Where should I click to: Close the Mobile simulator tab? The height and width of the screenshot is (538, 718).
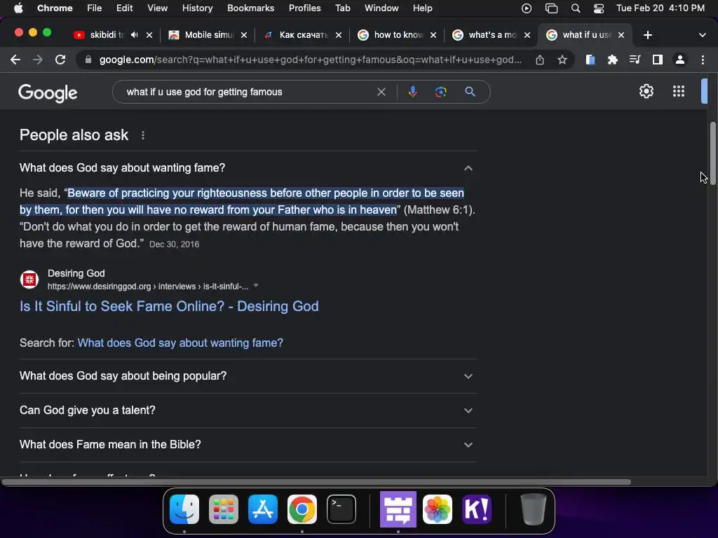coord(244,35)
